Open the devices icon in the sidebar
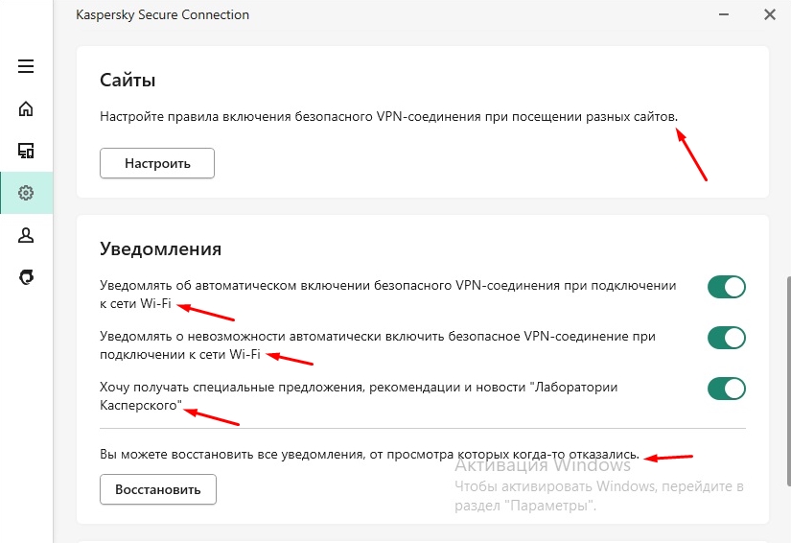Screen dimensions: 791x543 (x=26, y=151)
